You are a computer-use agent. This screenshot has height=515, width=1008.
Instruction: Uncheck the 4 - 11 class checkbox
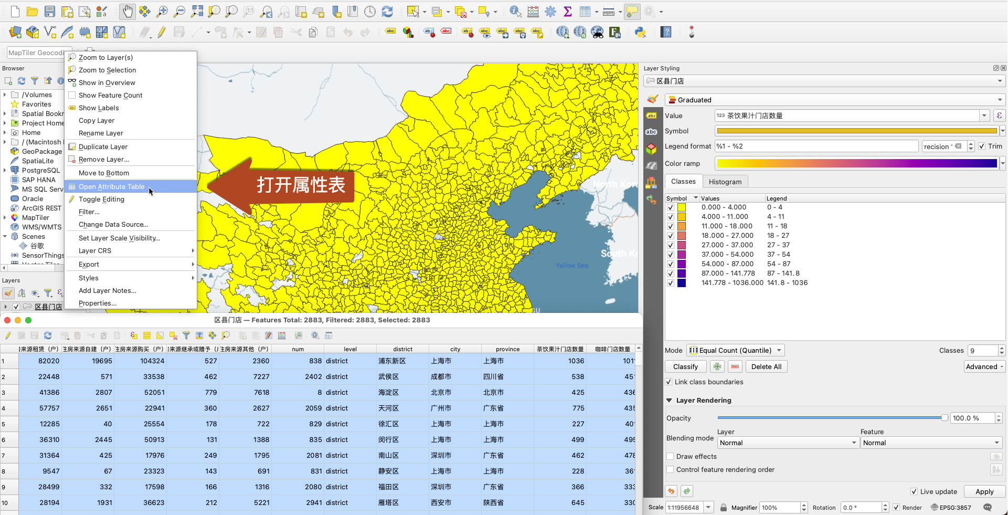[x=670, y=217]
